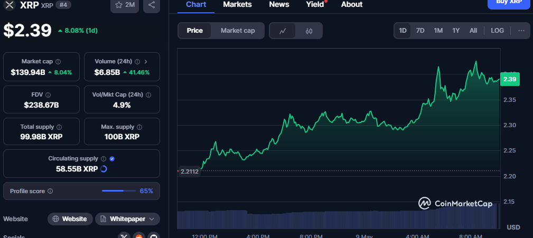Screen dimensions: 533x238
Task: Click the $139.94B market cap value
Action: coord(28,72)
